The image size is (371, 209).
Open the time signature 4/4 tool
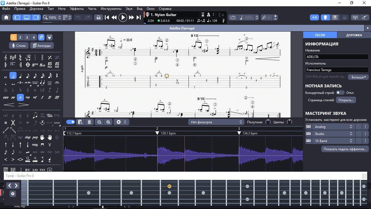[20, 58]
